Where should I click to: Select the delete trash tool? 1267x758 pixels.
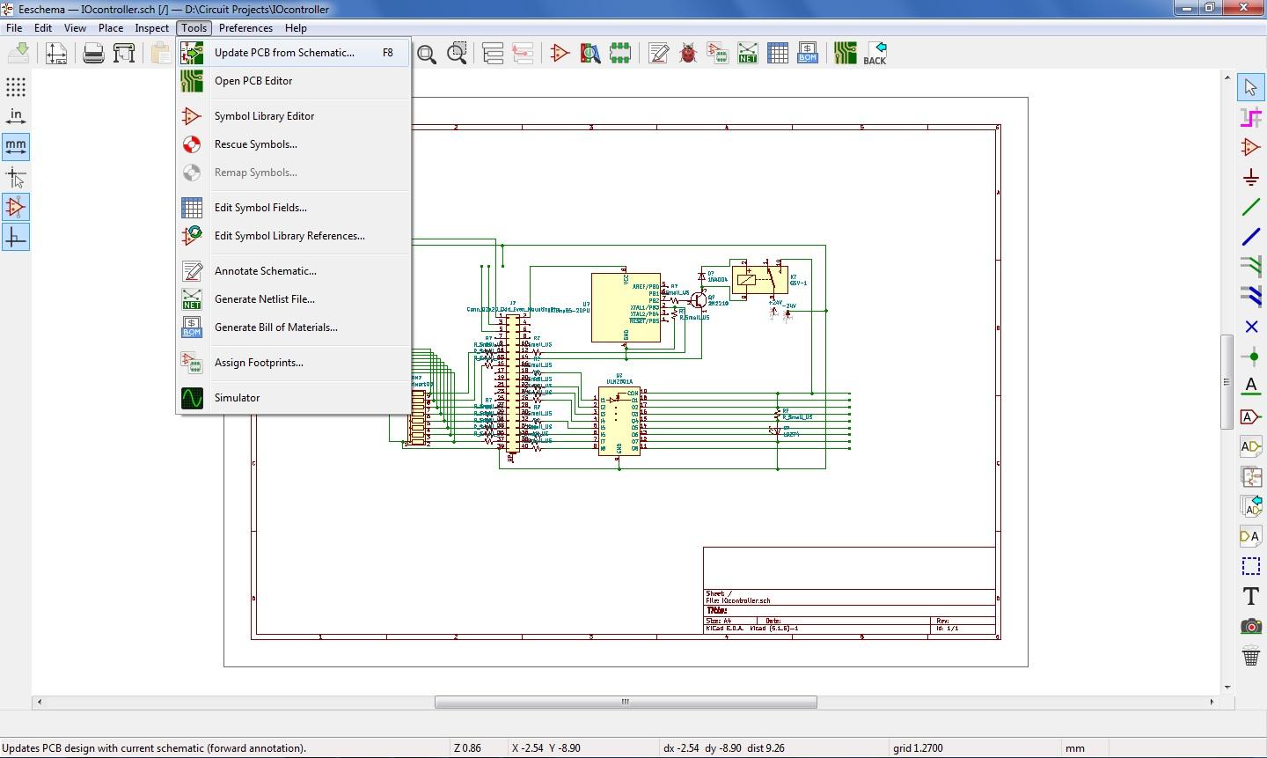coord(1250,656)
